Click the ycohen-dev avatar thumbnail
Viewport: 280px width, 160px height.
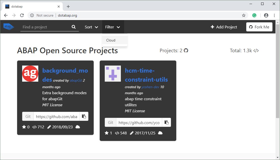pos(113,74)
